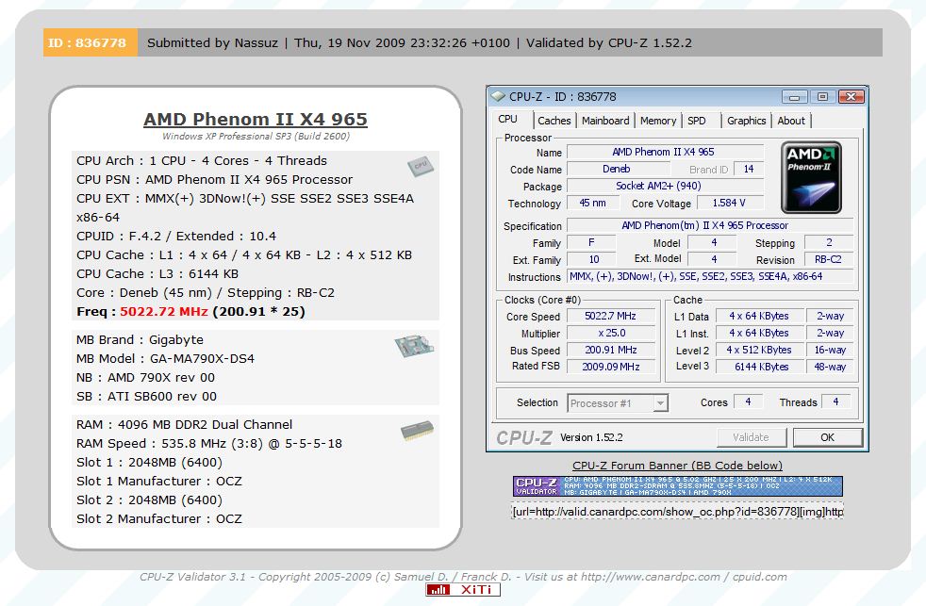Click the XiTi stats badge
Viewport: 926px width, 606px height.
click(462, 589)
